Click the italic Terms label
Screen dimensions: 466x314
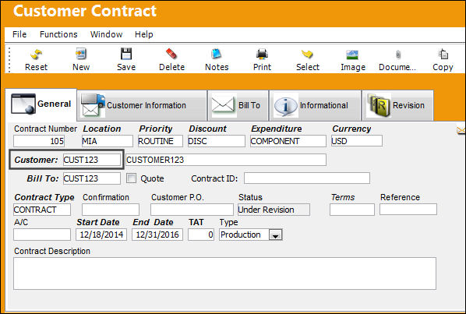(343, 197)
